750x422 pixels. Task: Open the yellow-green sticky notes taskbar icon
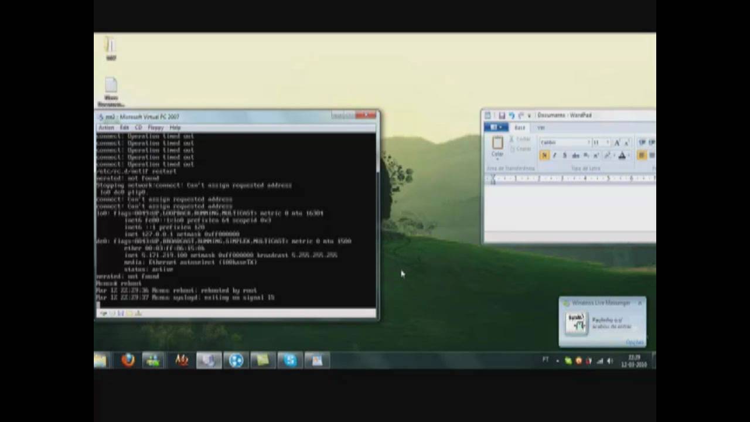262,360
